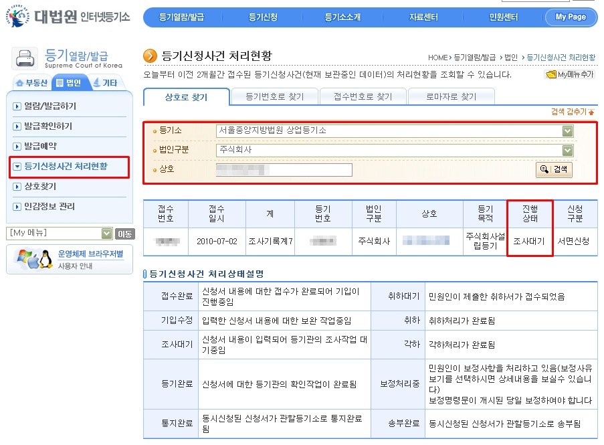Viewport: 604px width, 445px height.
Task: Click the 대법원 인터넷등기소 logo
Action: point(68,16)
